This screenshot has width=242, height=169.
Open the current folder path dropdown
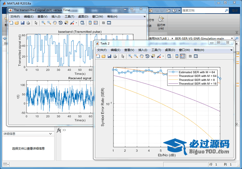pos(232,39)
